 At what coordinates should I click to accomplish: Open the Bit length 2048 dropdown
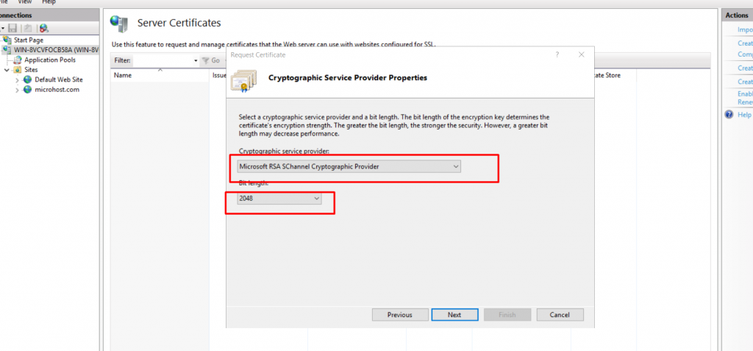[279, 198]
